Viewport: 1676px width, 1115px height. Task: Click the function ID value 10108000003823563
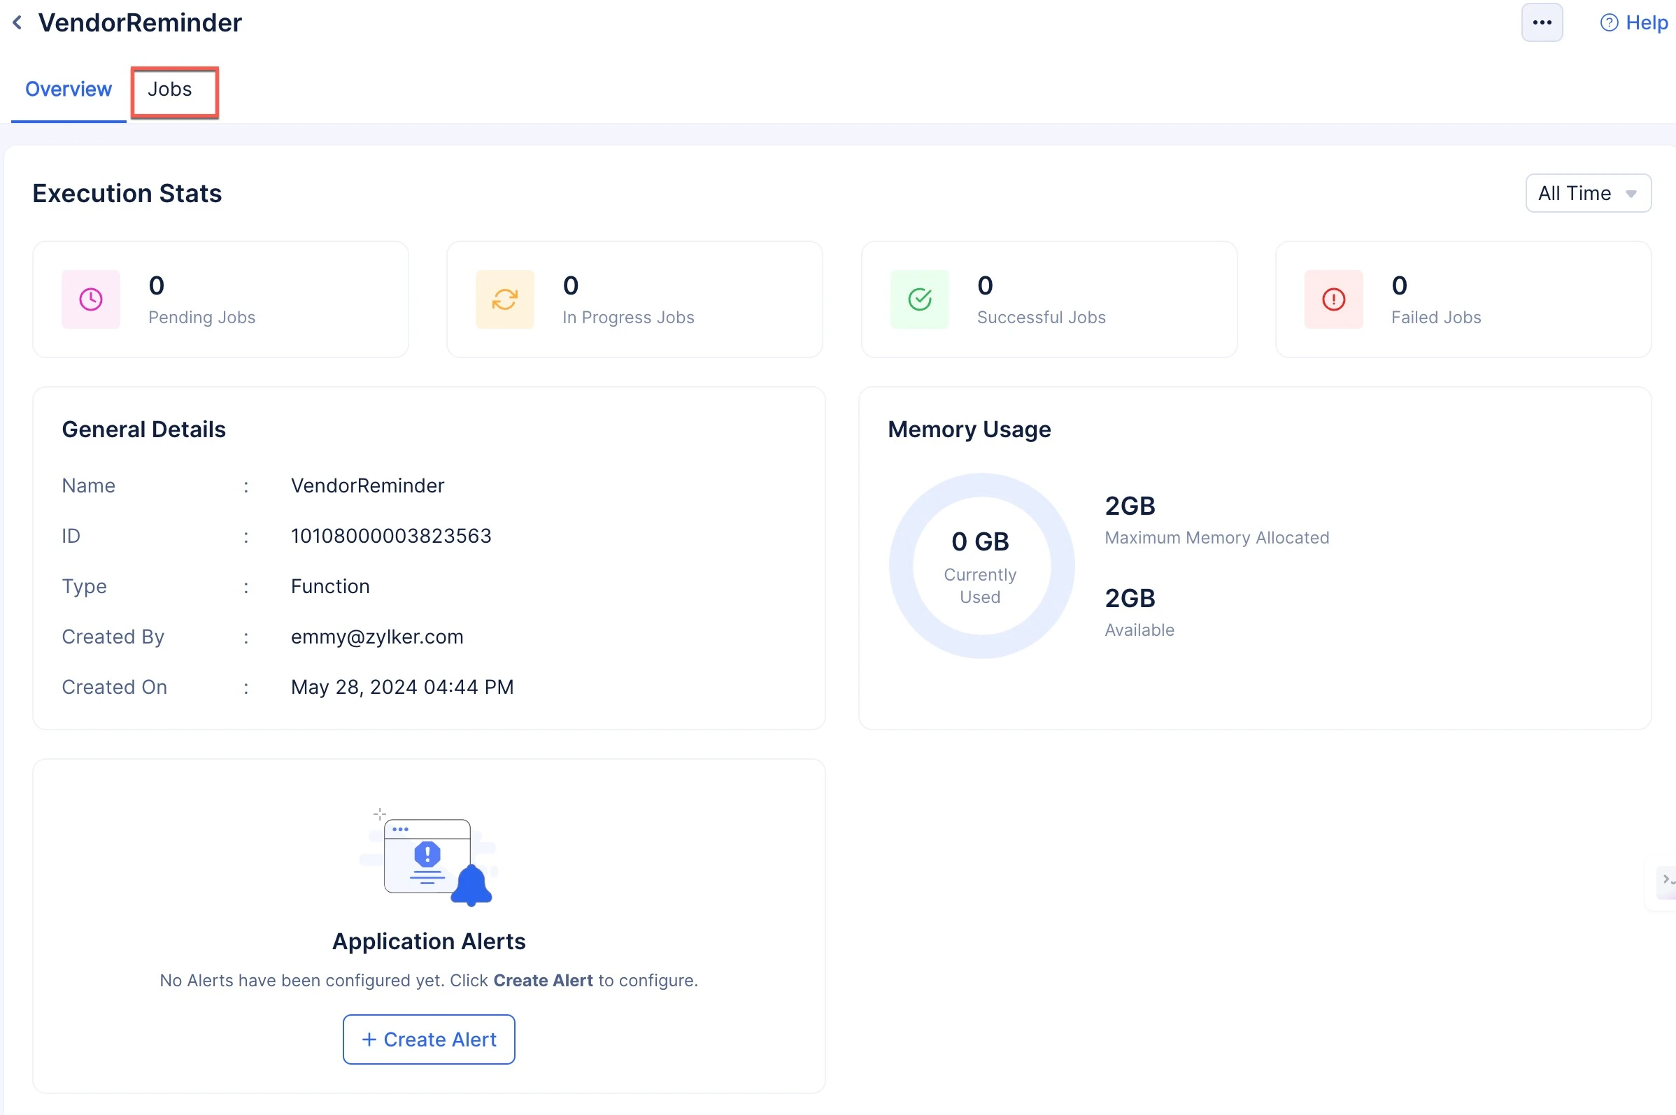(x=391, y=535)
